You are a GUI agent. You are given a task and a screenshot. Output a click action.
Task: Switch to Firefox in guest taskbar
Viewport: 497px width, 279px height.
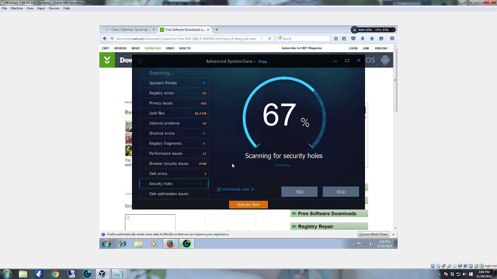(170, 244)
